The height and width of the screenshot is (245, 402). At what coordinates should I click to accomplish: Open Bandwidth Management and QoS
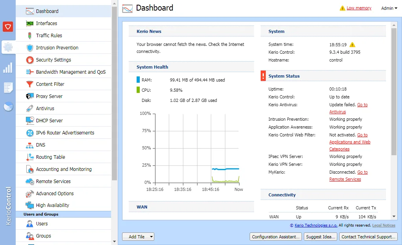click(64, 72)
